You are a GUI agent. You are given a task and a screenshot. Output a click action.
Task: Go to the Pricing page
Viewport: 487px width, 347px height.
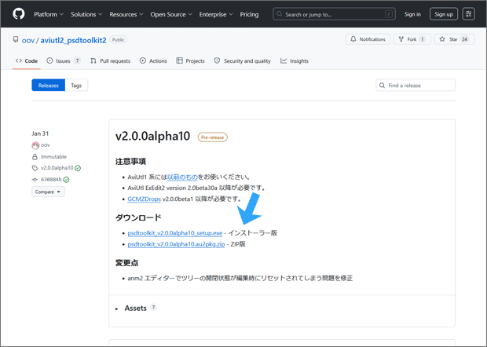249,14
